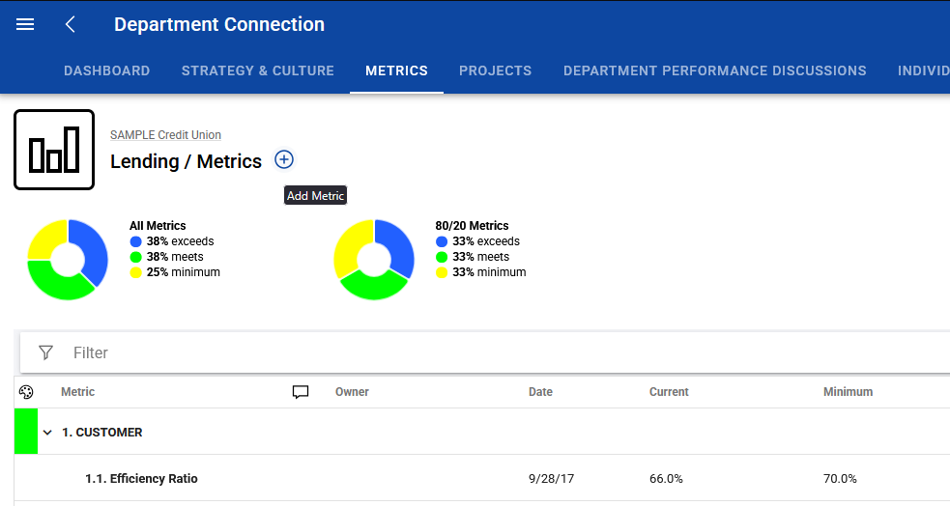Select the Projects tab

496,70
